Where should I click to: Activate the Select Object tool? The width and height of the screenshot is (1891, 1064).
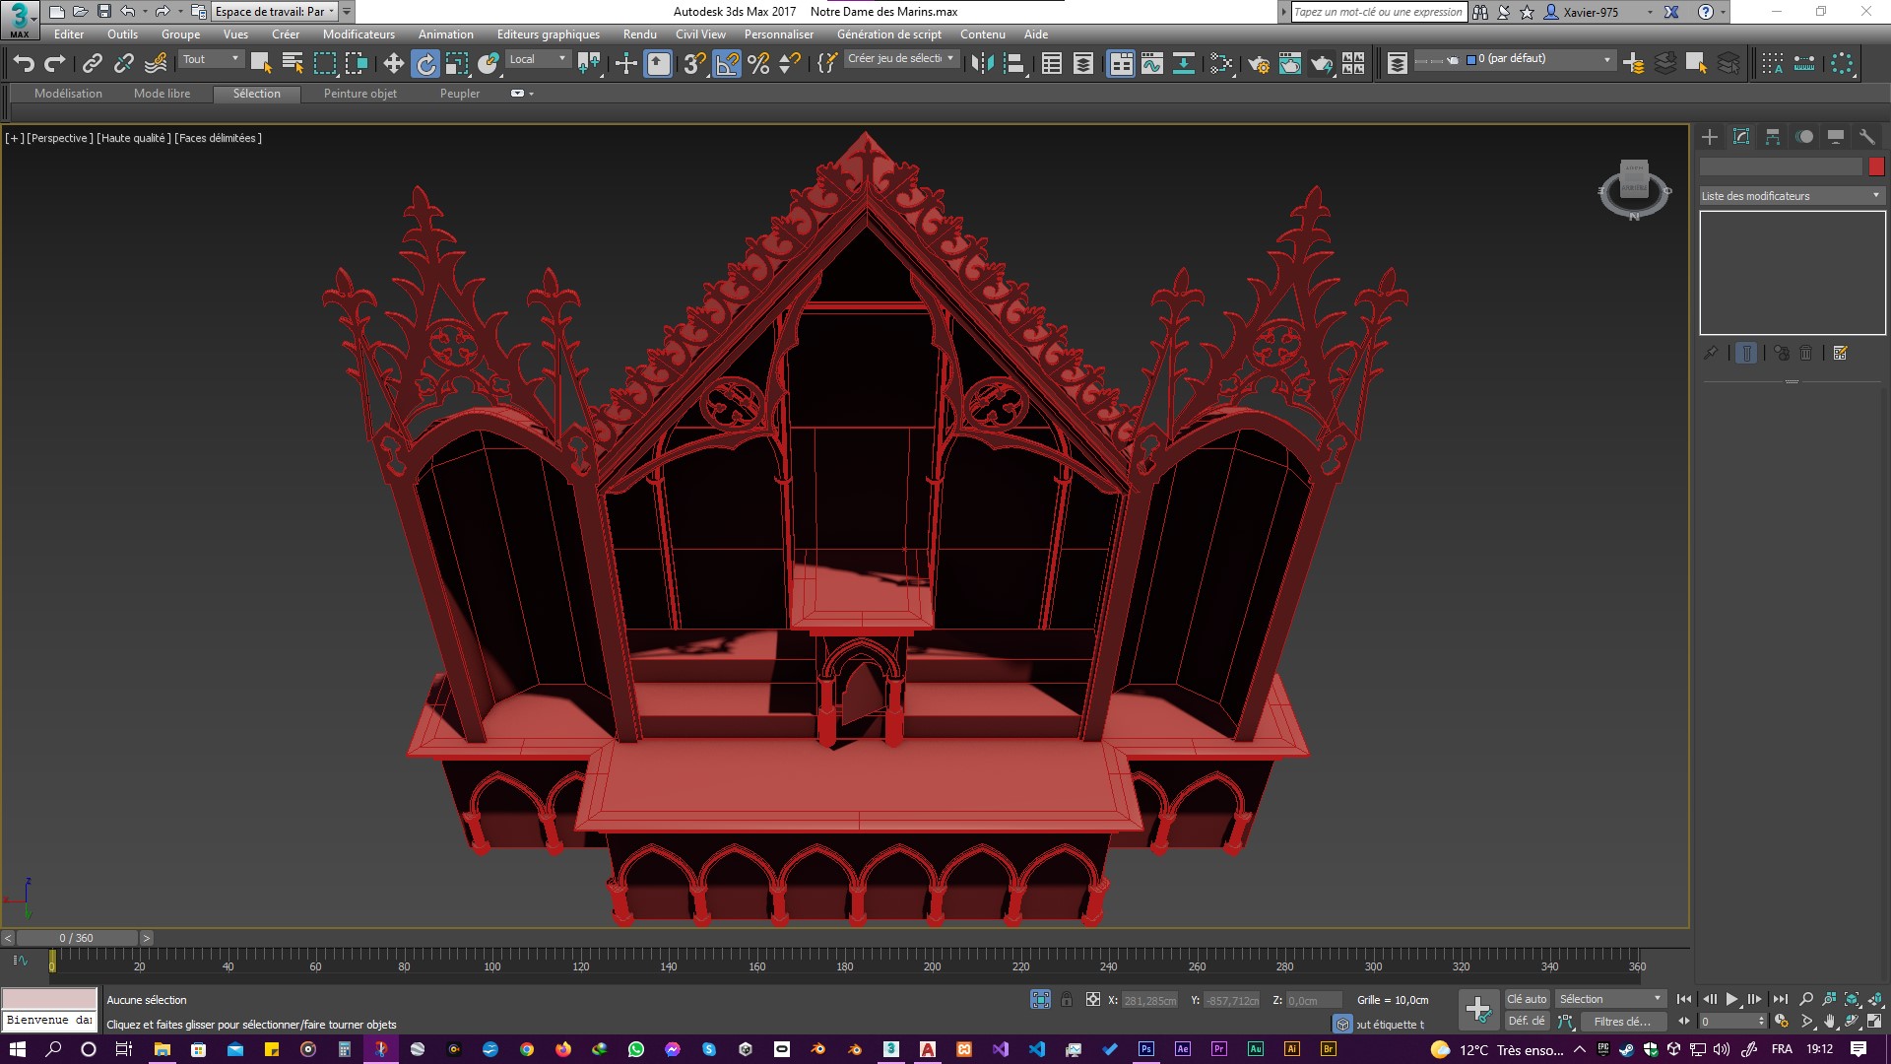(x=261, y=64)
